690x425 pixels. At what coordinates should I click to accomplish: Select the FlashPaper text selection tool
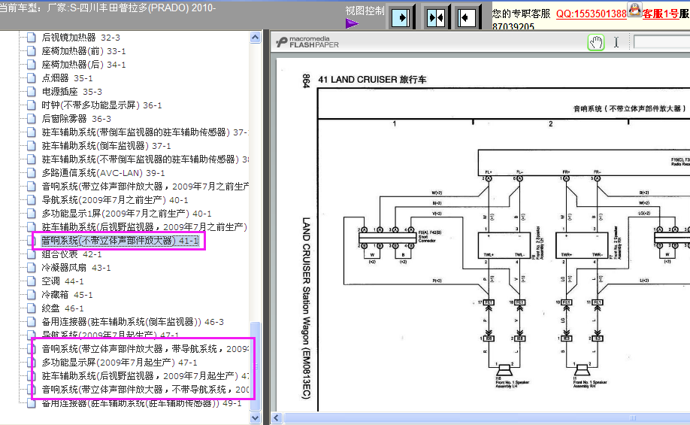tap(616, 42)
